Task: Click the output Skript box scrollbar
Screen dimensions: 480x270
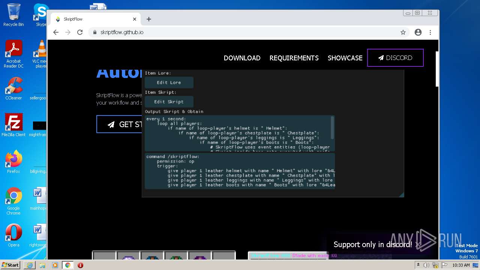Action: [333, 127]
